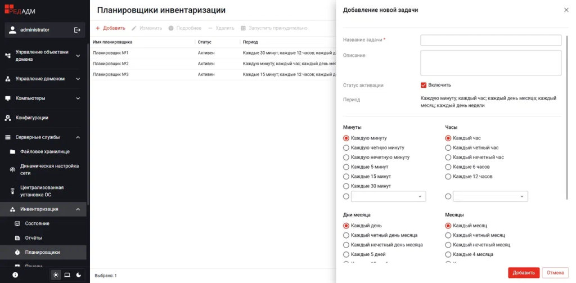576x283 pixels.
Task: Select Каждые 12 часов radio option
Action: click(x=448, y=176)
